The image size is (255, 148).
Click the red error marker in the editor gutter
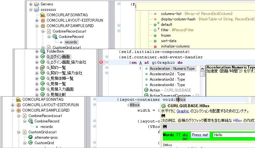[101, 62]
